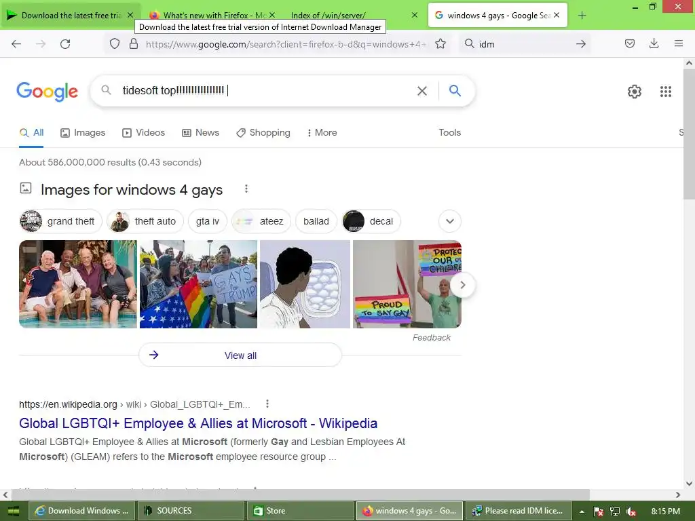The image size is (695, 521).
Task: Select the decal filter chip
Action: click(x=371, y=221)
